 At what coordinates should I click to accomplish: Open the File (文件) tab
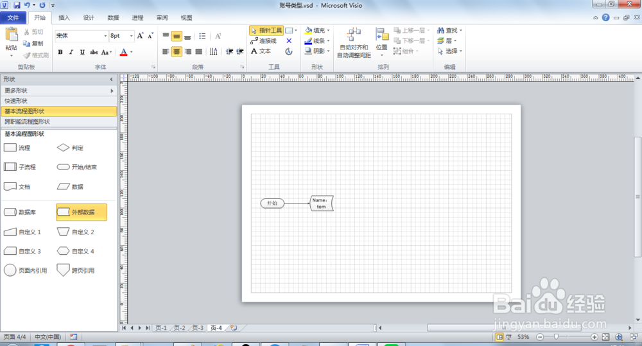pyautogui.click(x=13, y=17)
